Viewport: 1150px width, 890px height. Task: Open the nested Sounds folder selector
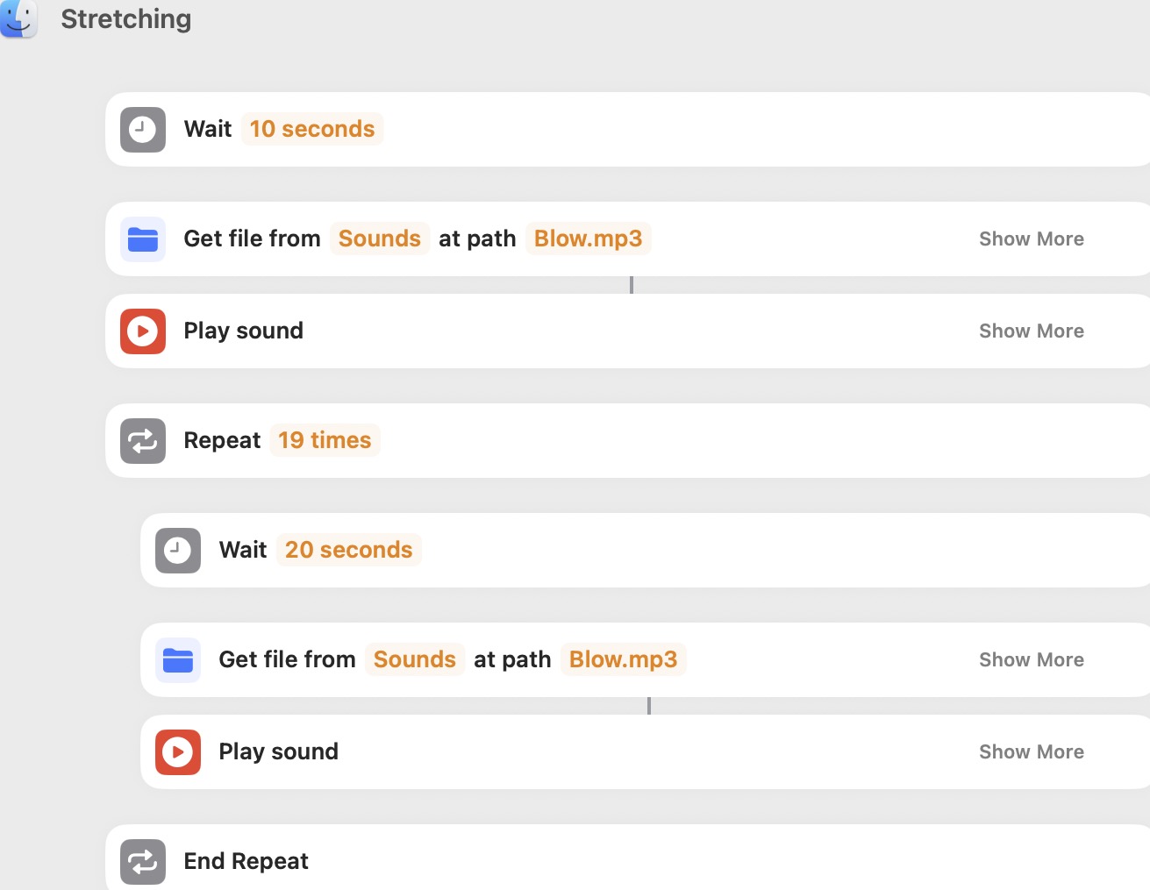click(414, 659)
